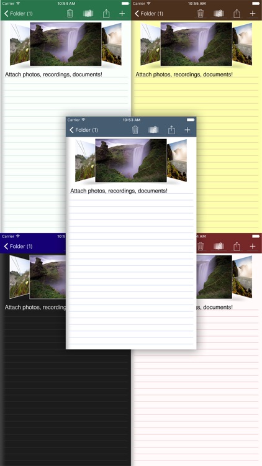The width and height of the screenshot is (262, 466).
Task: Open attachments icon in center slate-blue window
Action: [x=153, y=130]
